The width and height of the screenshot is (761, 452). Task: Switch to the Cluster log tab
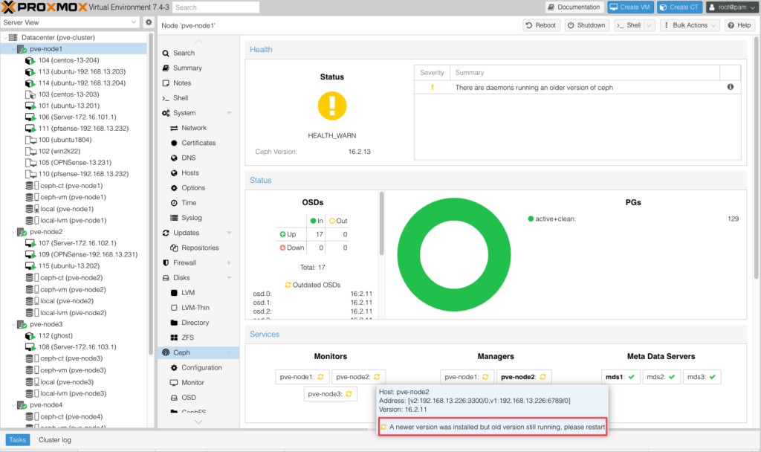(55, 440)
